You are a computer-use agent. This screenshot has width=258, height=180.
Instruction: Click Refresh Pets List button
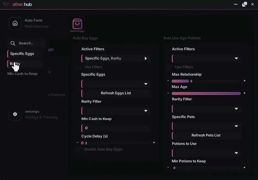coord(206,135)
